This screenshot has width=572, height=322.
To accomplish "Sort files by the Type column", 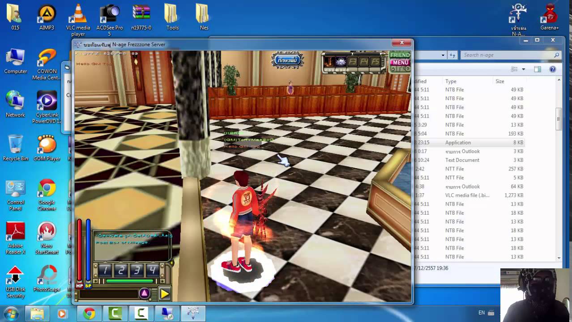I will [x=451, y=81].
